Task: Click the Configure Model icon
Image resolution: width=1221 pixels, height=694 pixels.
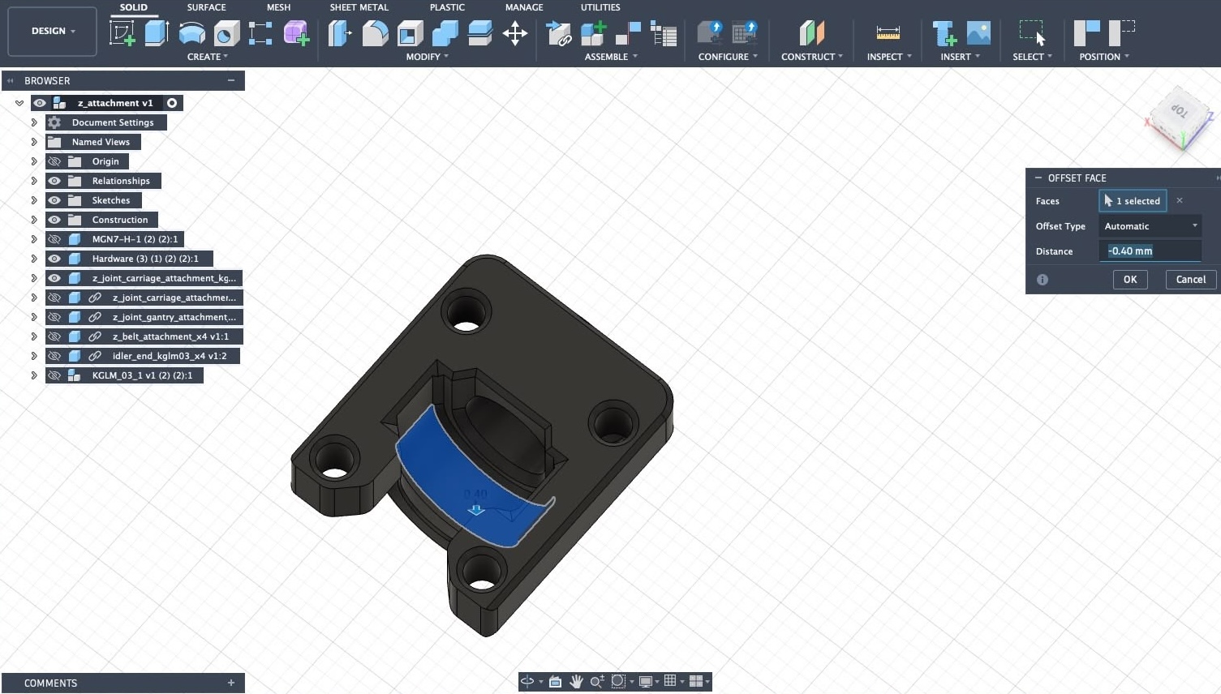Action: pyautogui.click(x=710, y=33)
